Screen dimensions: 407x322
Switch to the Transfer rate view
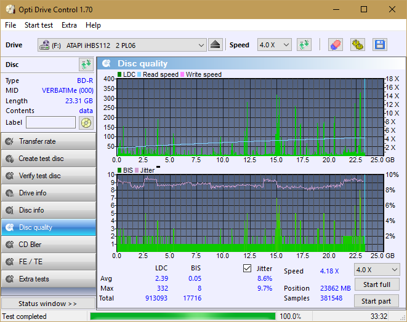pos(49,141)
